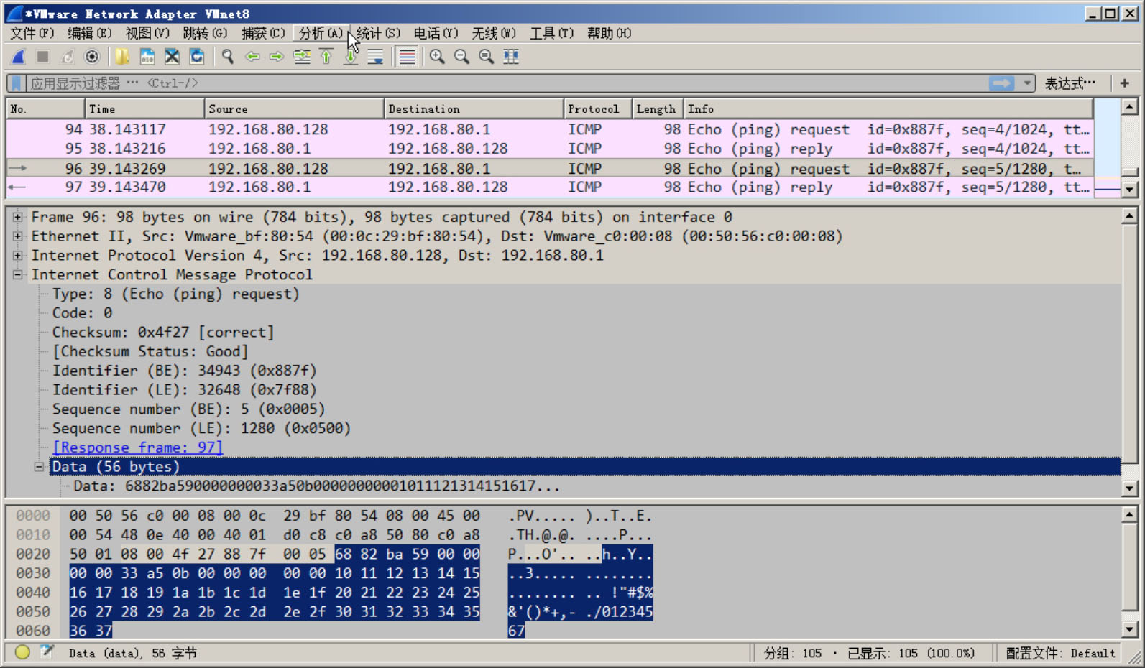The height and width of the screenshot is (668, 1145).
Task: Sort by Length column header
Action: pos(658,109)
